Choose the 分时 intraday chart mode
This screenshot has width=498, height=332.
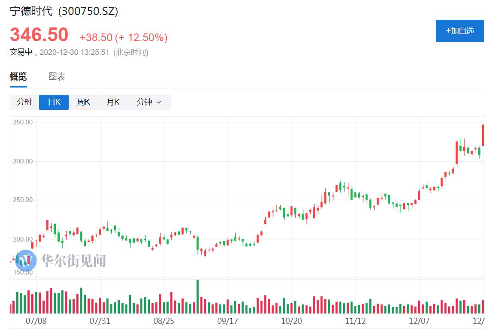point(24,102)
